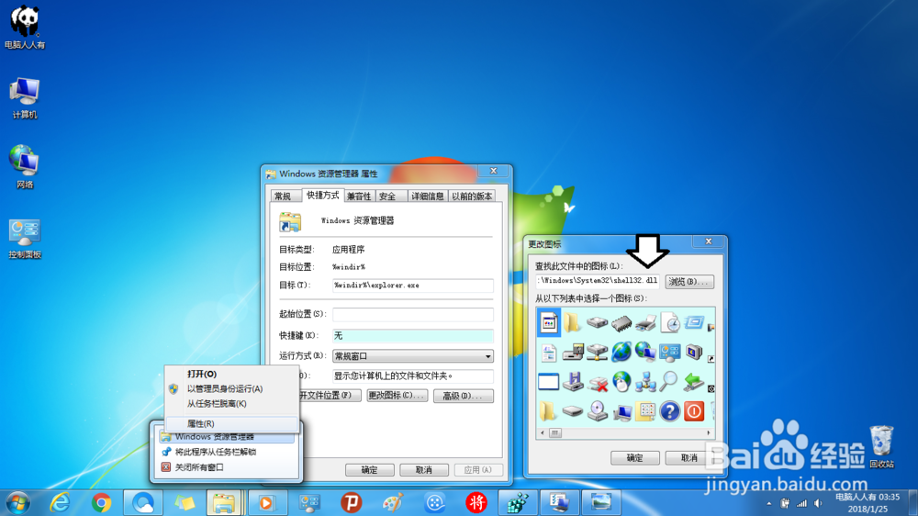Click the 更改图标(C)... button
The image size is (918, 516).
coord(397,396)
